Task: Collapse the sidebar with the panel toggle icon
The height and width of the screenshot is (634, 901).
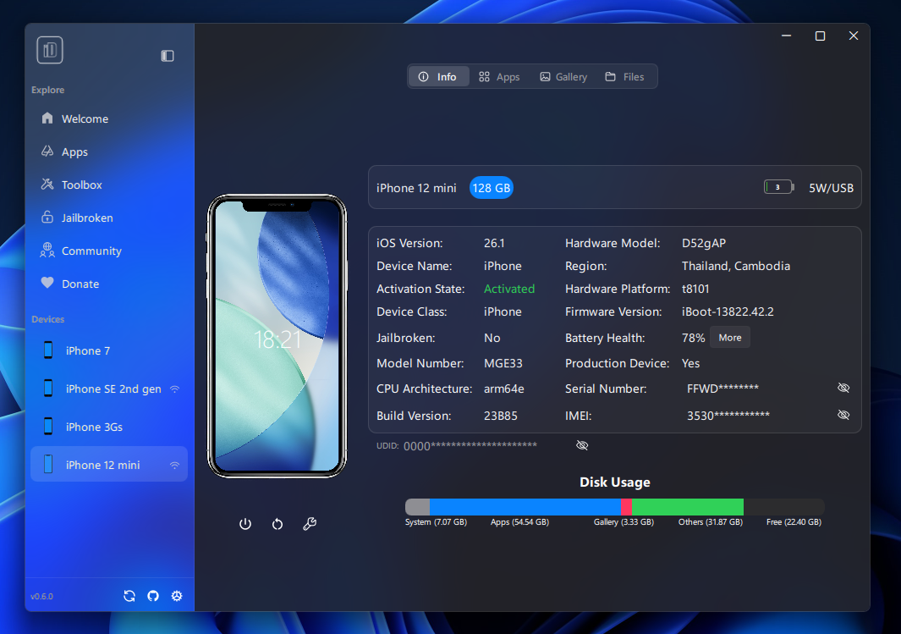Action: pos(168,56)
